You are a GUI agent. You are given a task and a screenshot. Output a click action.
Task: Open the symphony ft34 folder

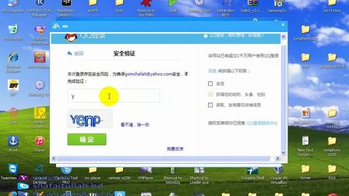coord(332,60)
